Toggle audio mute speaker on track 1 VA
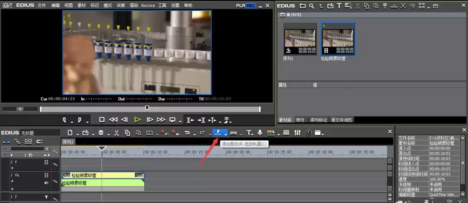 46,183
